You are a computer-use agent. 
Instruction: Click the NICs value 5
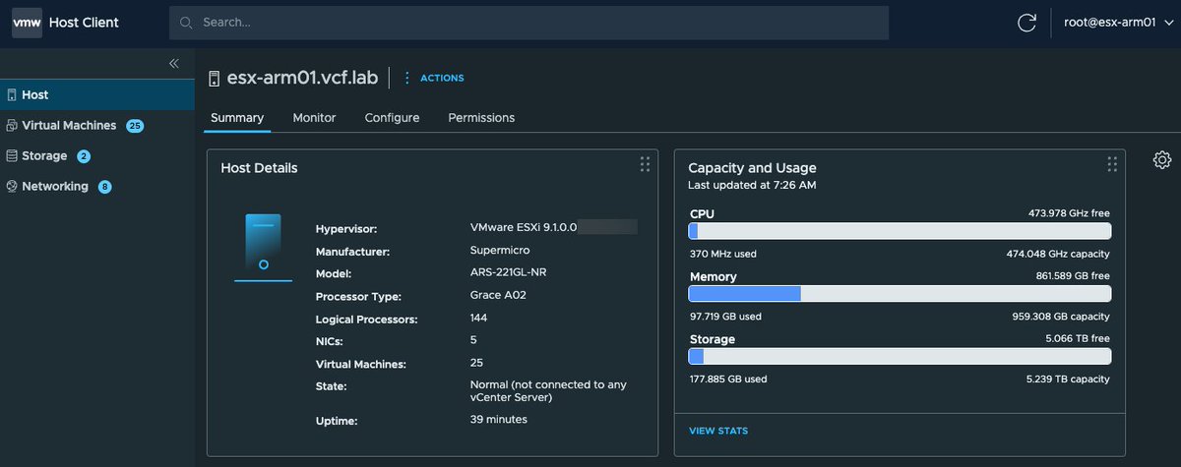[474, 341]
